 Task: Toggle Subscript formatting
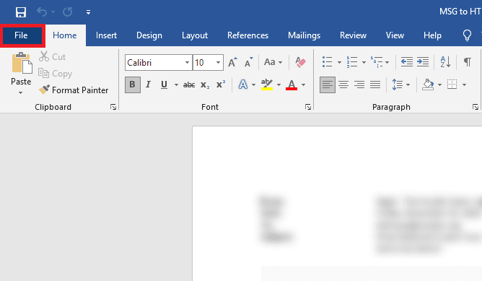click(x=205, y=85)
